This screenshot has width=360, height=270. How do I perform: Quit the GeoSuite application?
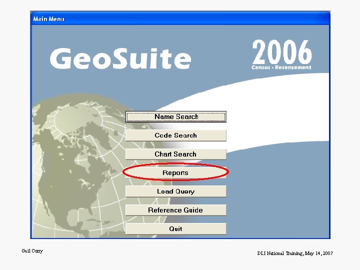pos(176,228)
